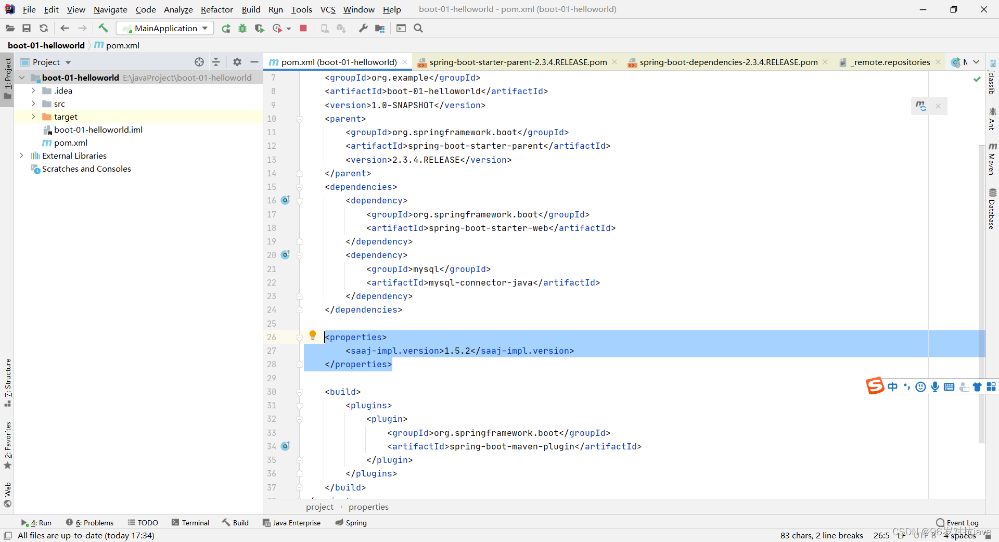The width and height of the screenshot is (999, 542).
Task: Collapse the boot-01-helloworld project root
Action: coord(21,78)
